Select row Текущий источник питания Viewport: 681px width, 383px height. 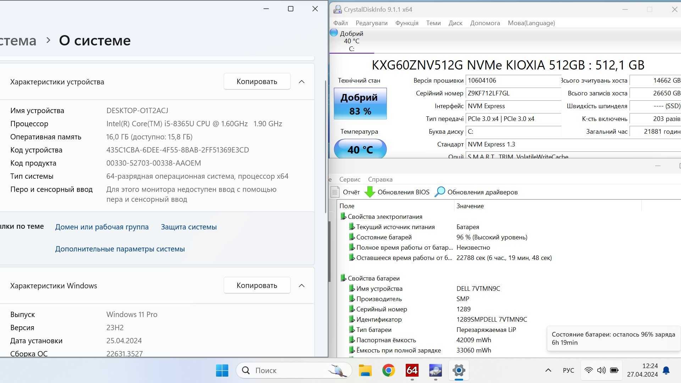coord(395,227)
